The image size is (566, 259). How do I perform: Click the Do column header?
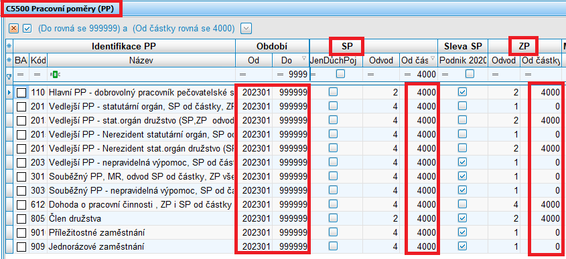(x=290, y=61)
